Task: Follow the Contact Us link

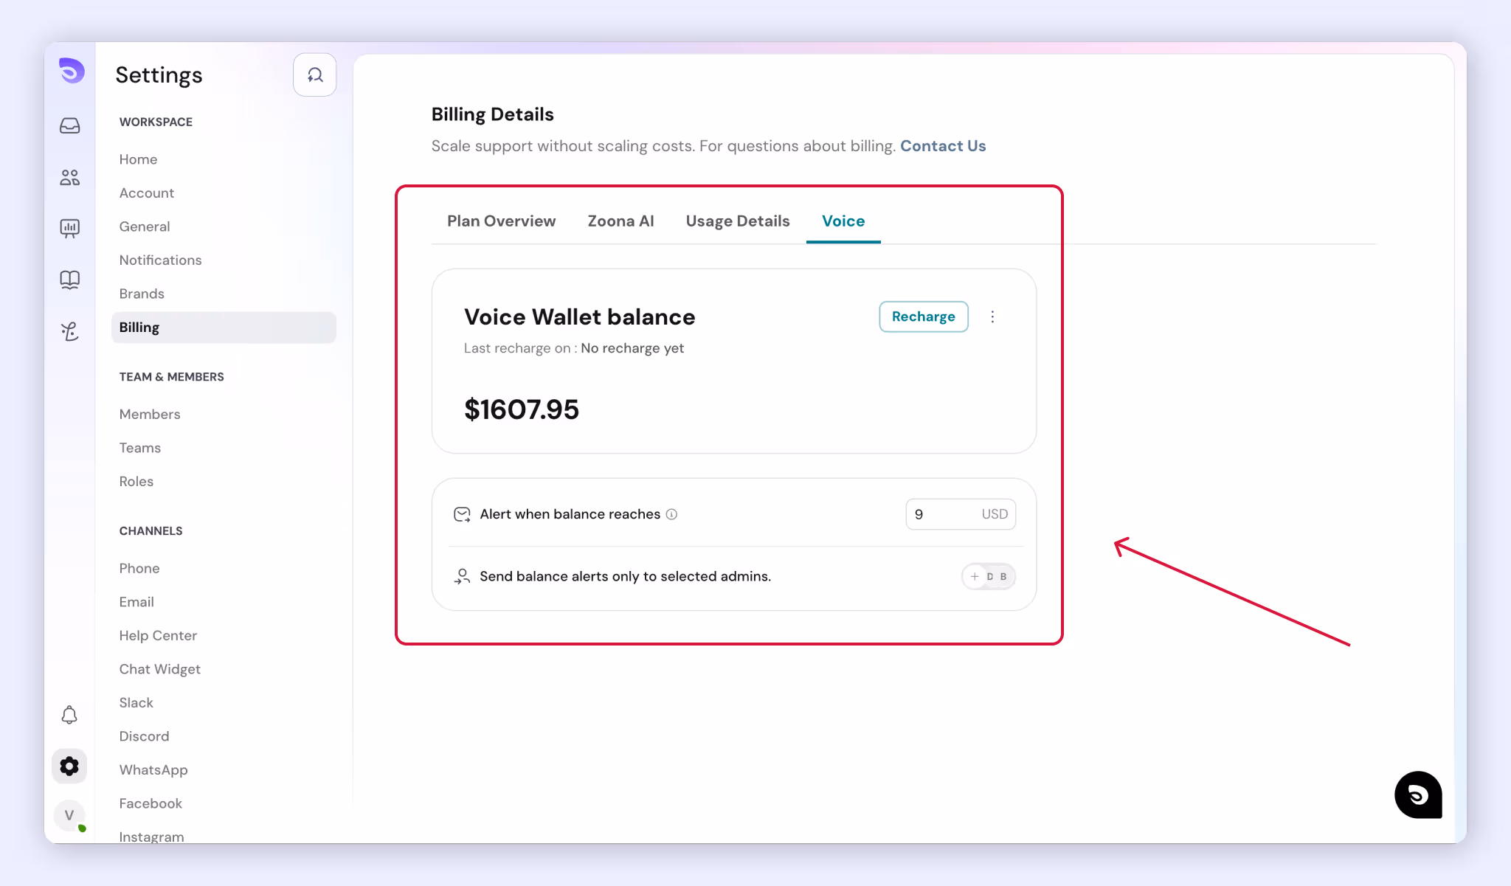Action: coord(943,146)
